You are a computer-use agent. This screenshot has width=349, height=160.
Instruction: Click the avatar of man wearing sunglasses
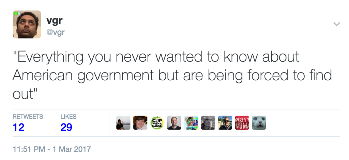pyautogui.click(x=225, y=123)
